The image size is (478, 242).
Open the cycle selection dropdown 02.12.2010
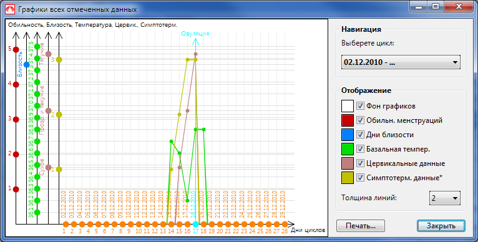(x=401, y=62)
